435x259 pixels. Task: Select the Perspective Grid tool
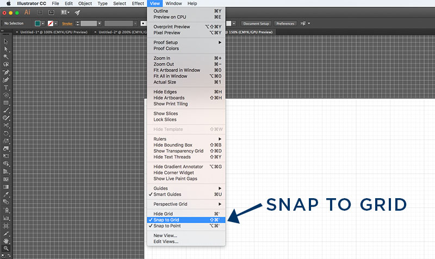point(6,172)
